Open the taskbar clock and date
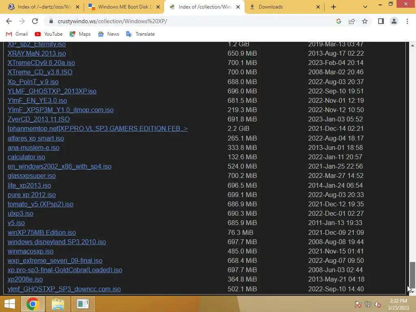416x312 pixels. pos(398,304)
